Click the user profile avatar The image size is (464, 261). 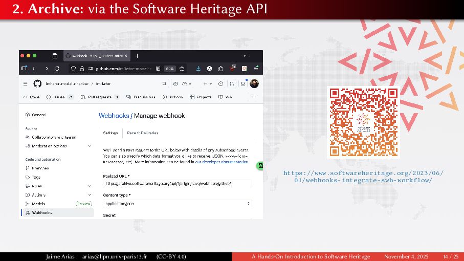pyautogui.click(x=254, y=83)
